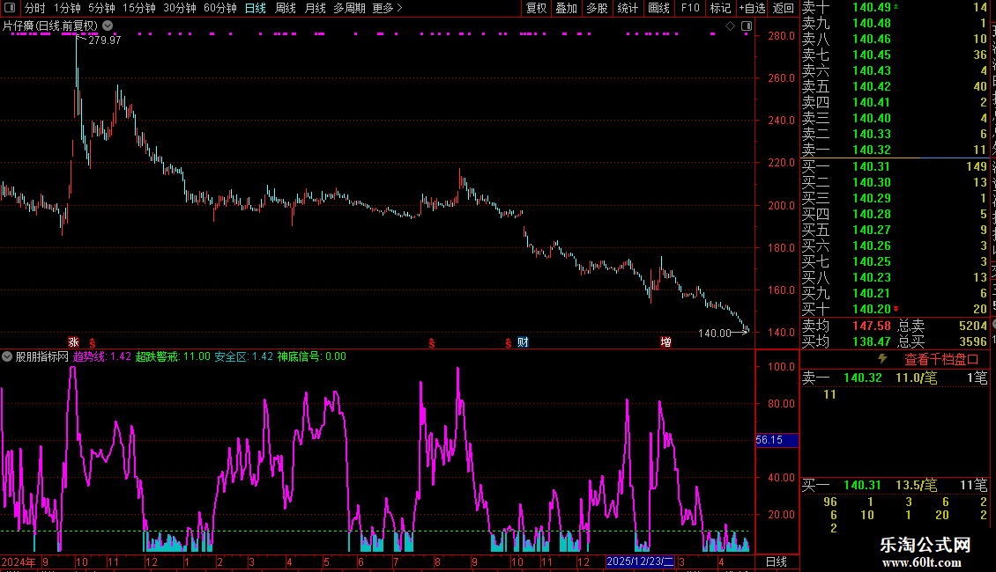Select the 60分钟 period tab

219,8
